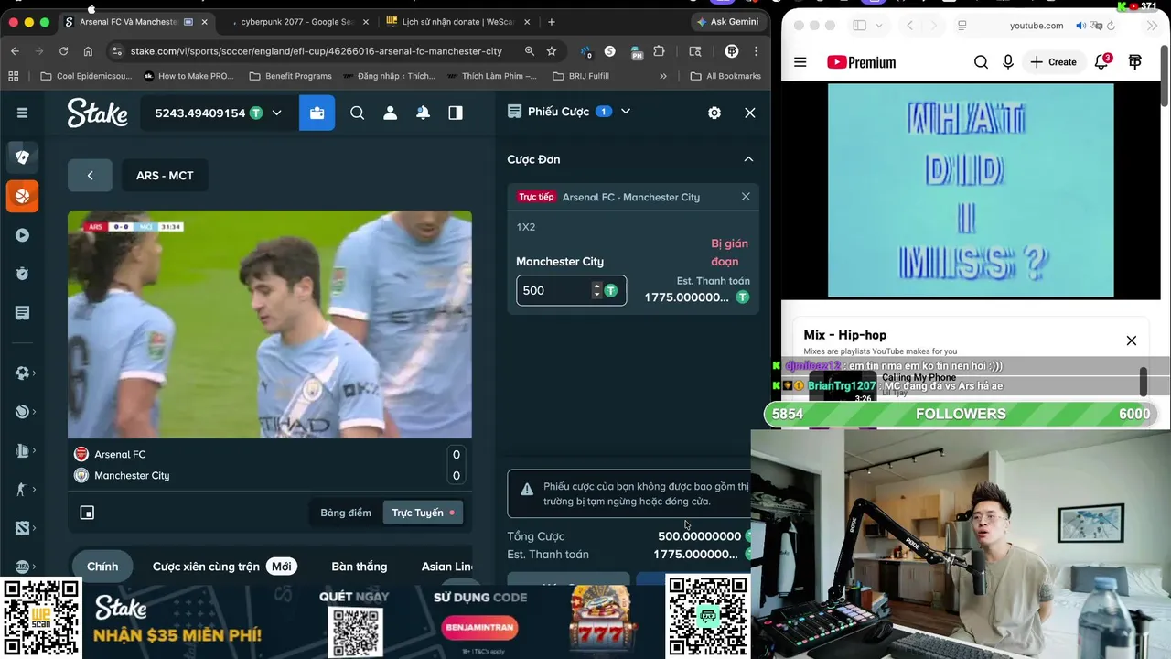Screen dimensions: 1171x659
Task: Open YouTube guide hamburger menu
Action: [800, 62]
